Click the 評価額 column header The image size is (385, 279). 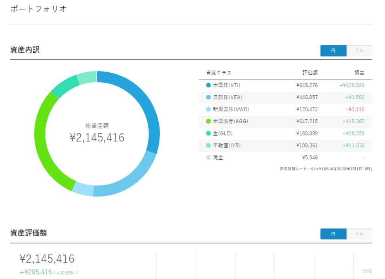pos(310,73)
